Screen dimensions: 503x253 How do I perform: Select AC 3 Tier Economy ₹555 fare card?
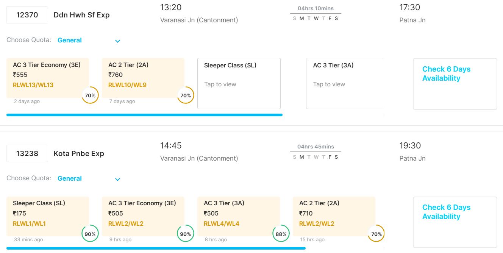(46, 75)
